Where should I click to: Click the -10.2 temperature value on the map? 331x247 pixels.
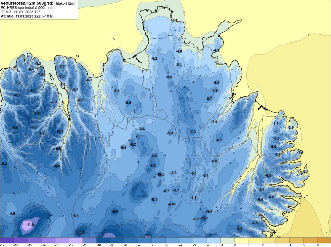tap(80, 232)
